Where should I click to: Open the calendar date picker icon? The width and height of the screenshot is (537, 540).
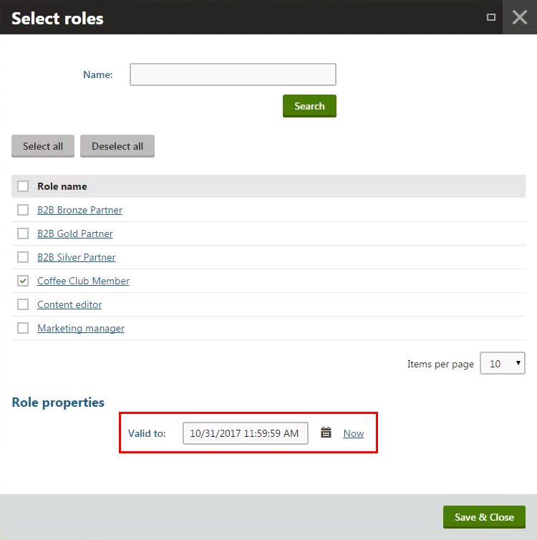pyautogui.click(x=326, y=433)
